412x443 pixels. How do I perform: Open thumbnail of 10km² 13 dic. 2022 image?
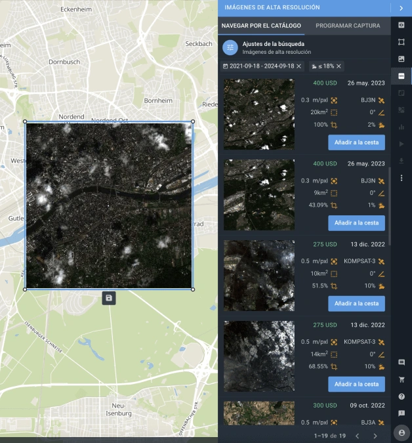259,276
